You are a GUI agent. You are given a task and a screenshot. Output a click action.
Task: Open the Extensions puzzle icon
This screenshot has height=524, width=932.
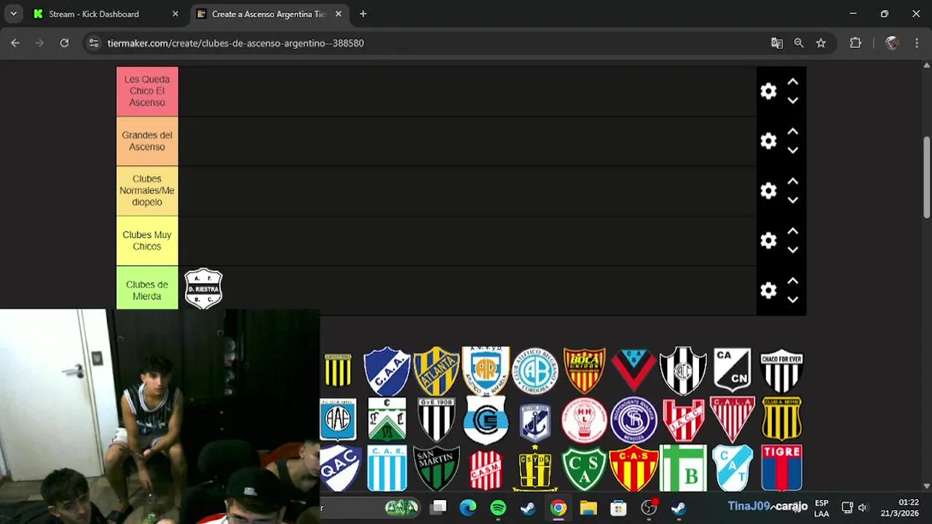tap(856, 43)
